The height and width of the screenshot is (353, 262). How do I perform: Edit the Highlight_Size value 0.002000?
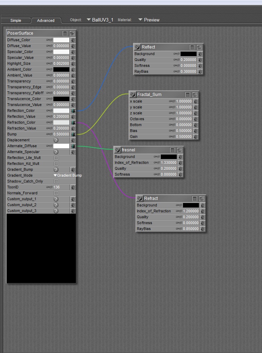tap(61, 63)
